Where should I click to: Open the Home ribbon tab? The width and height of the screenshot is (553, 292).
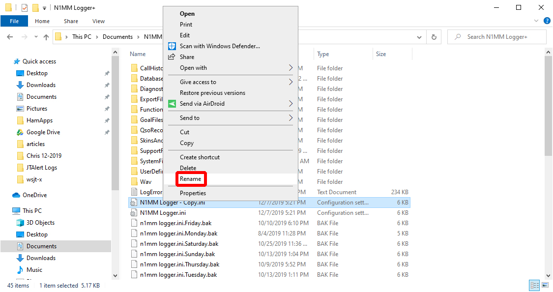click(x=42, y=21)
